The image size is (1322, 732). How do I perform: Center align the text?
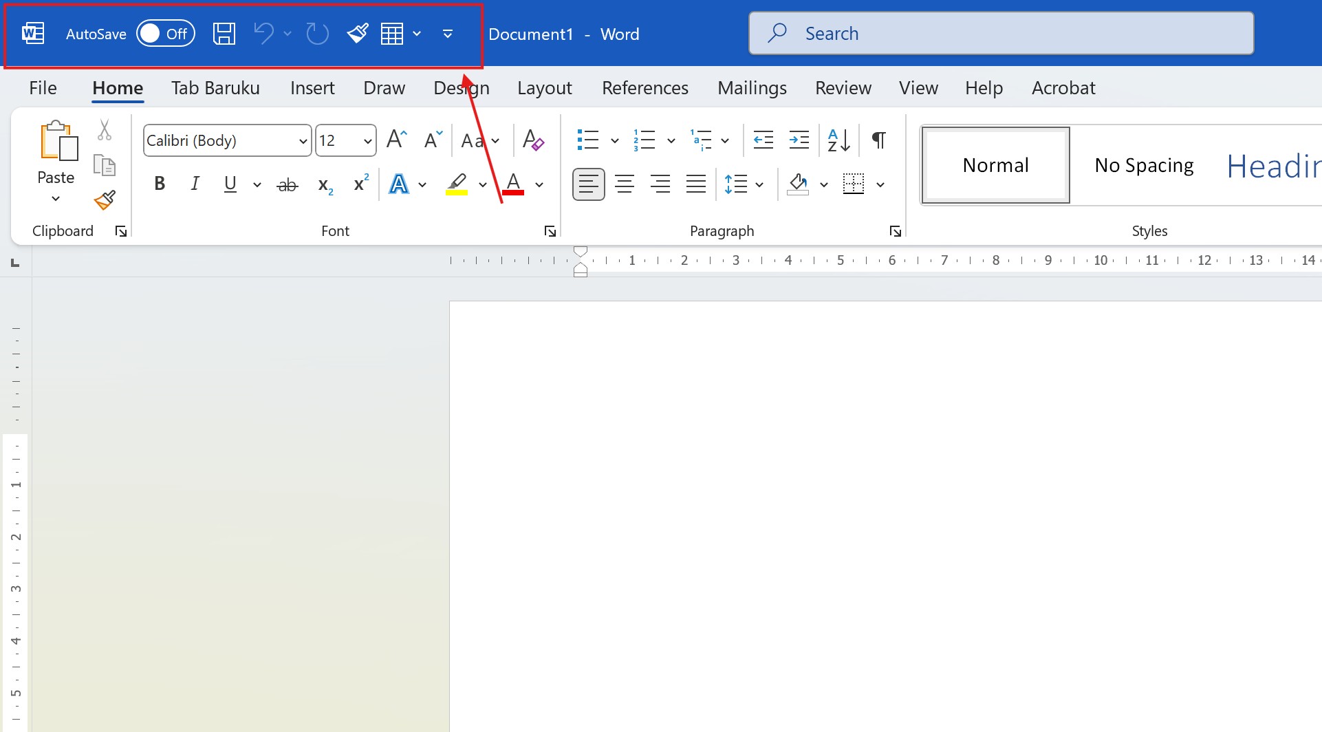point(624,184)
